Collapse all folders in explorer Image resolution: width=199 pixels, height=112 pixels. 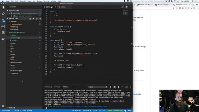click(x=40, y=19)
